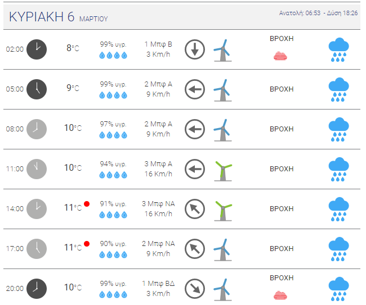Click the ΒΡΟΧΗ label at 11:00
The width and height of the screenshot is (366, 305).
(282, 169)
